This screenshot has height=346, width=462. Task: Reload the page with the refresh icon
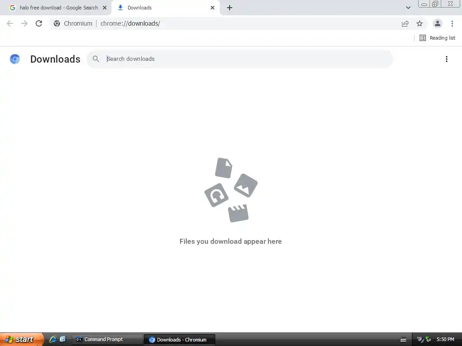(x=39, y=23)
